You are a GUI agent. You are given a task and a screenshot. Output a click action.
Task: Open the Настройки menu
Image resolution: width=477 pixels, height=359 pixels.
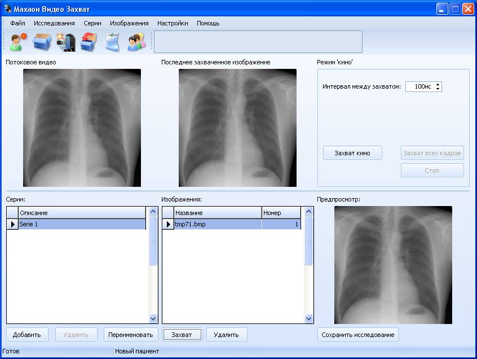(173, 23)
